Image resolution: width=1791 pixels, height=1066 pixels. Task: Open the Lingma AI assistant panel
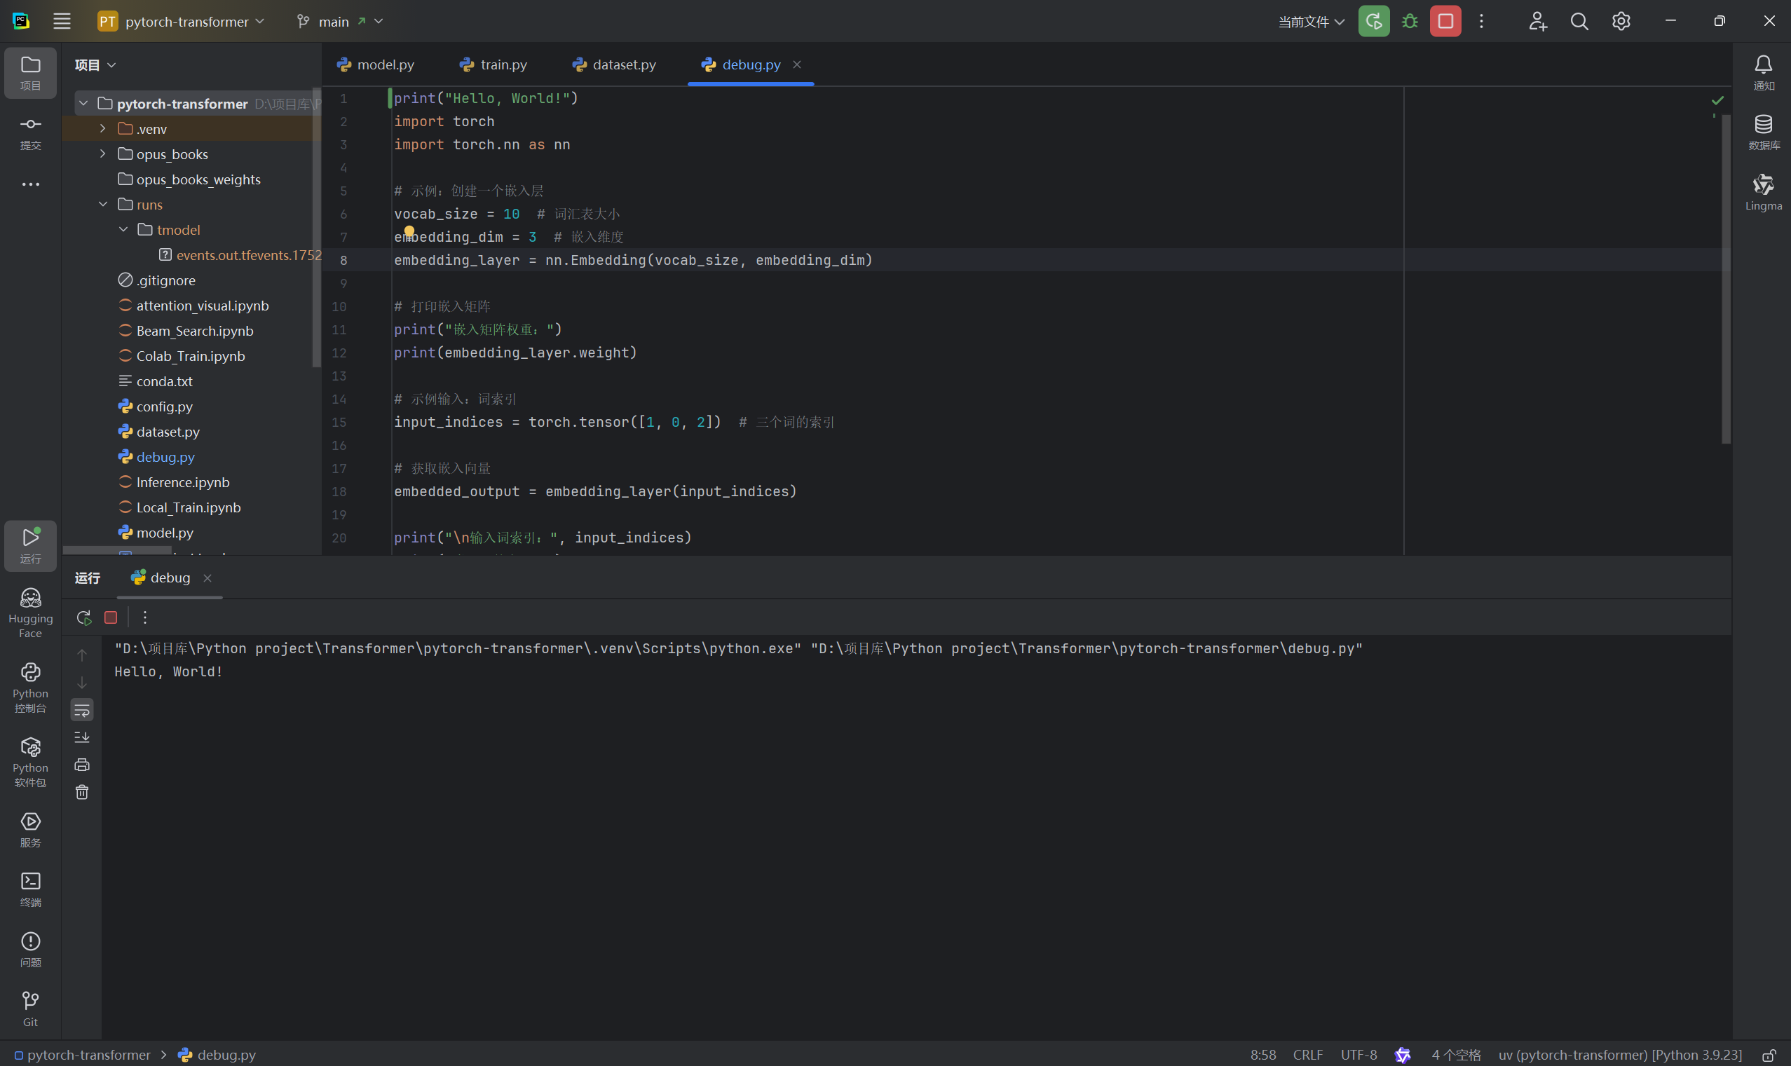point(1763,192)
